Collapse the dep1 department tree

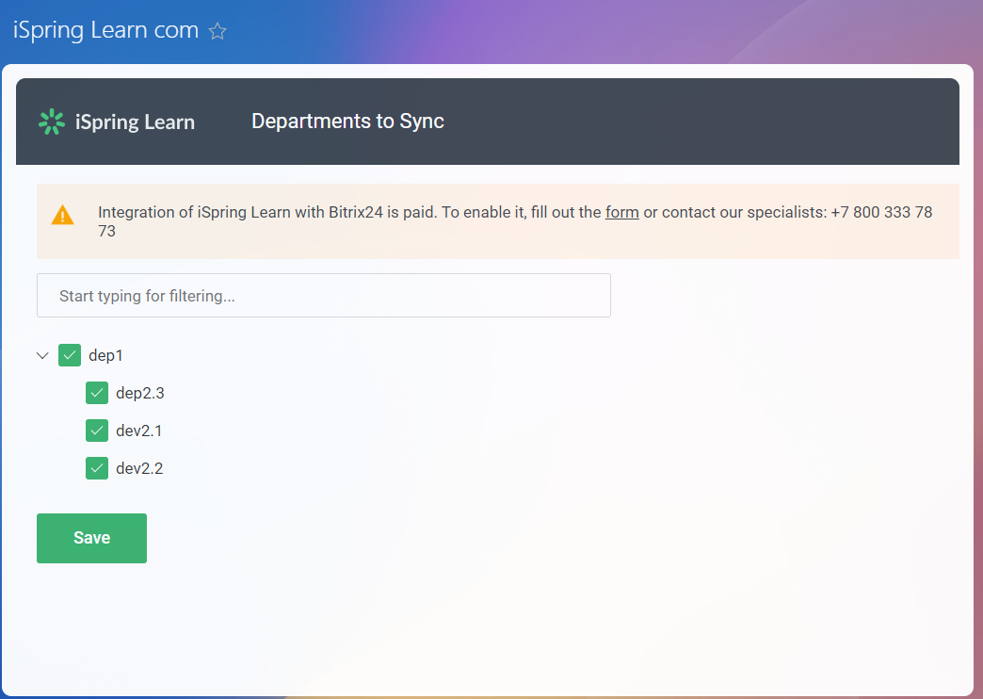tap(42, 355)
